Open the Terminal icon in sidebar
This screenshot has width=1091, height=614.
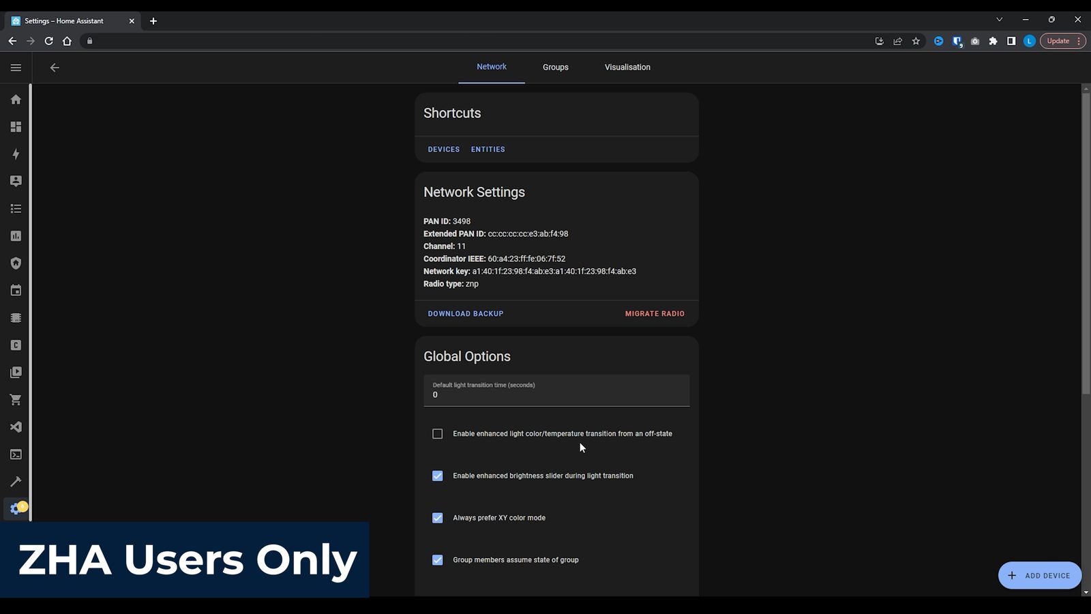16,454
